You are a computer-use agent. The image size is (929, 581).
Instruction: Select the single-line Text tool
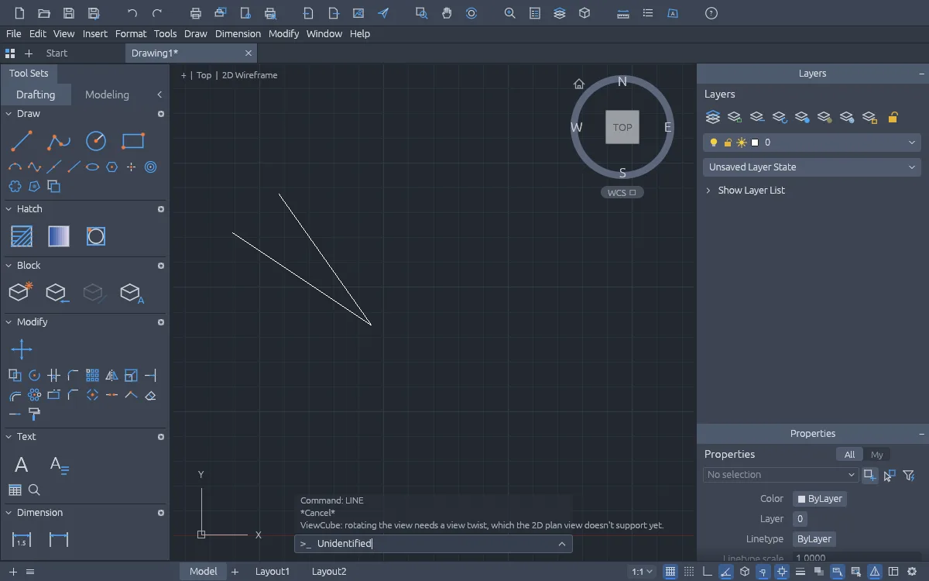(x=22, y=465)
